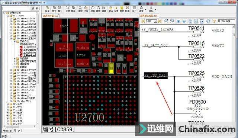The width and height of the screenshot is (238, 138).
Task: Open the 鼠标 (mouse) dropdown arrow
Action: pyautogui.click(x=155, y=9)
